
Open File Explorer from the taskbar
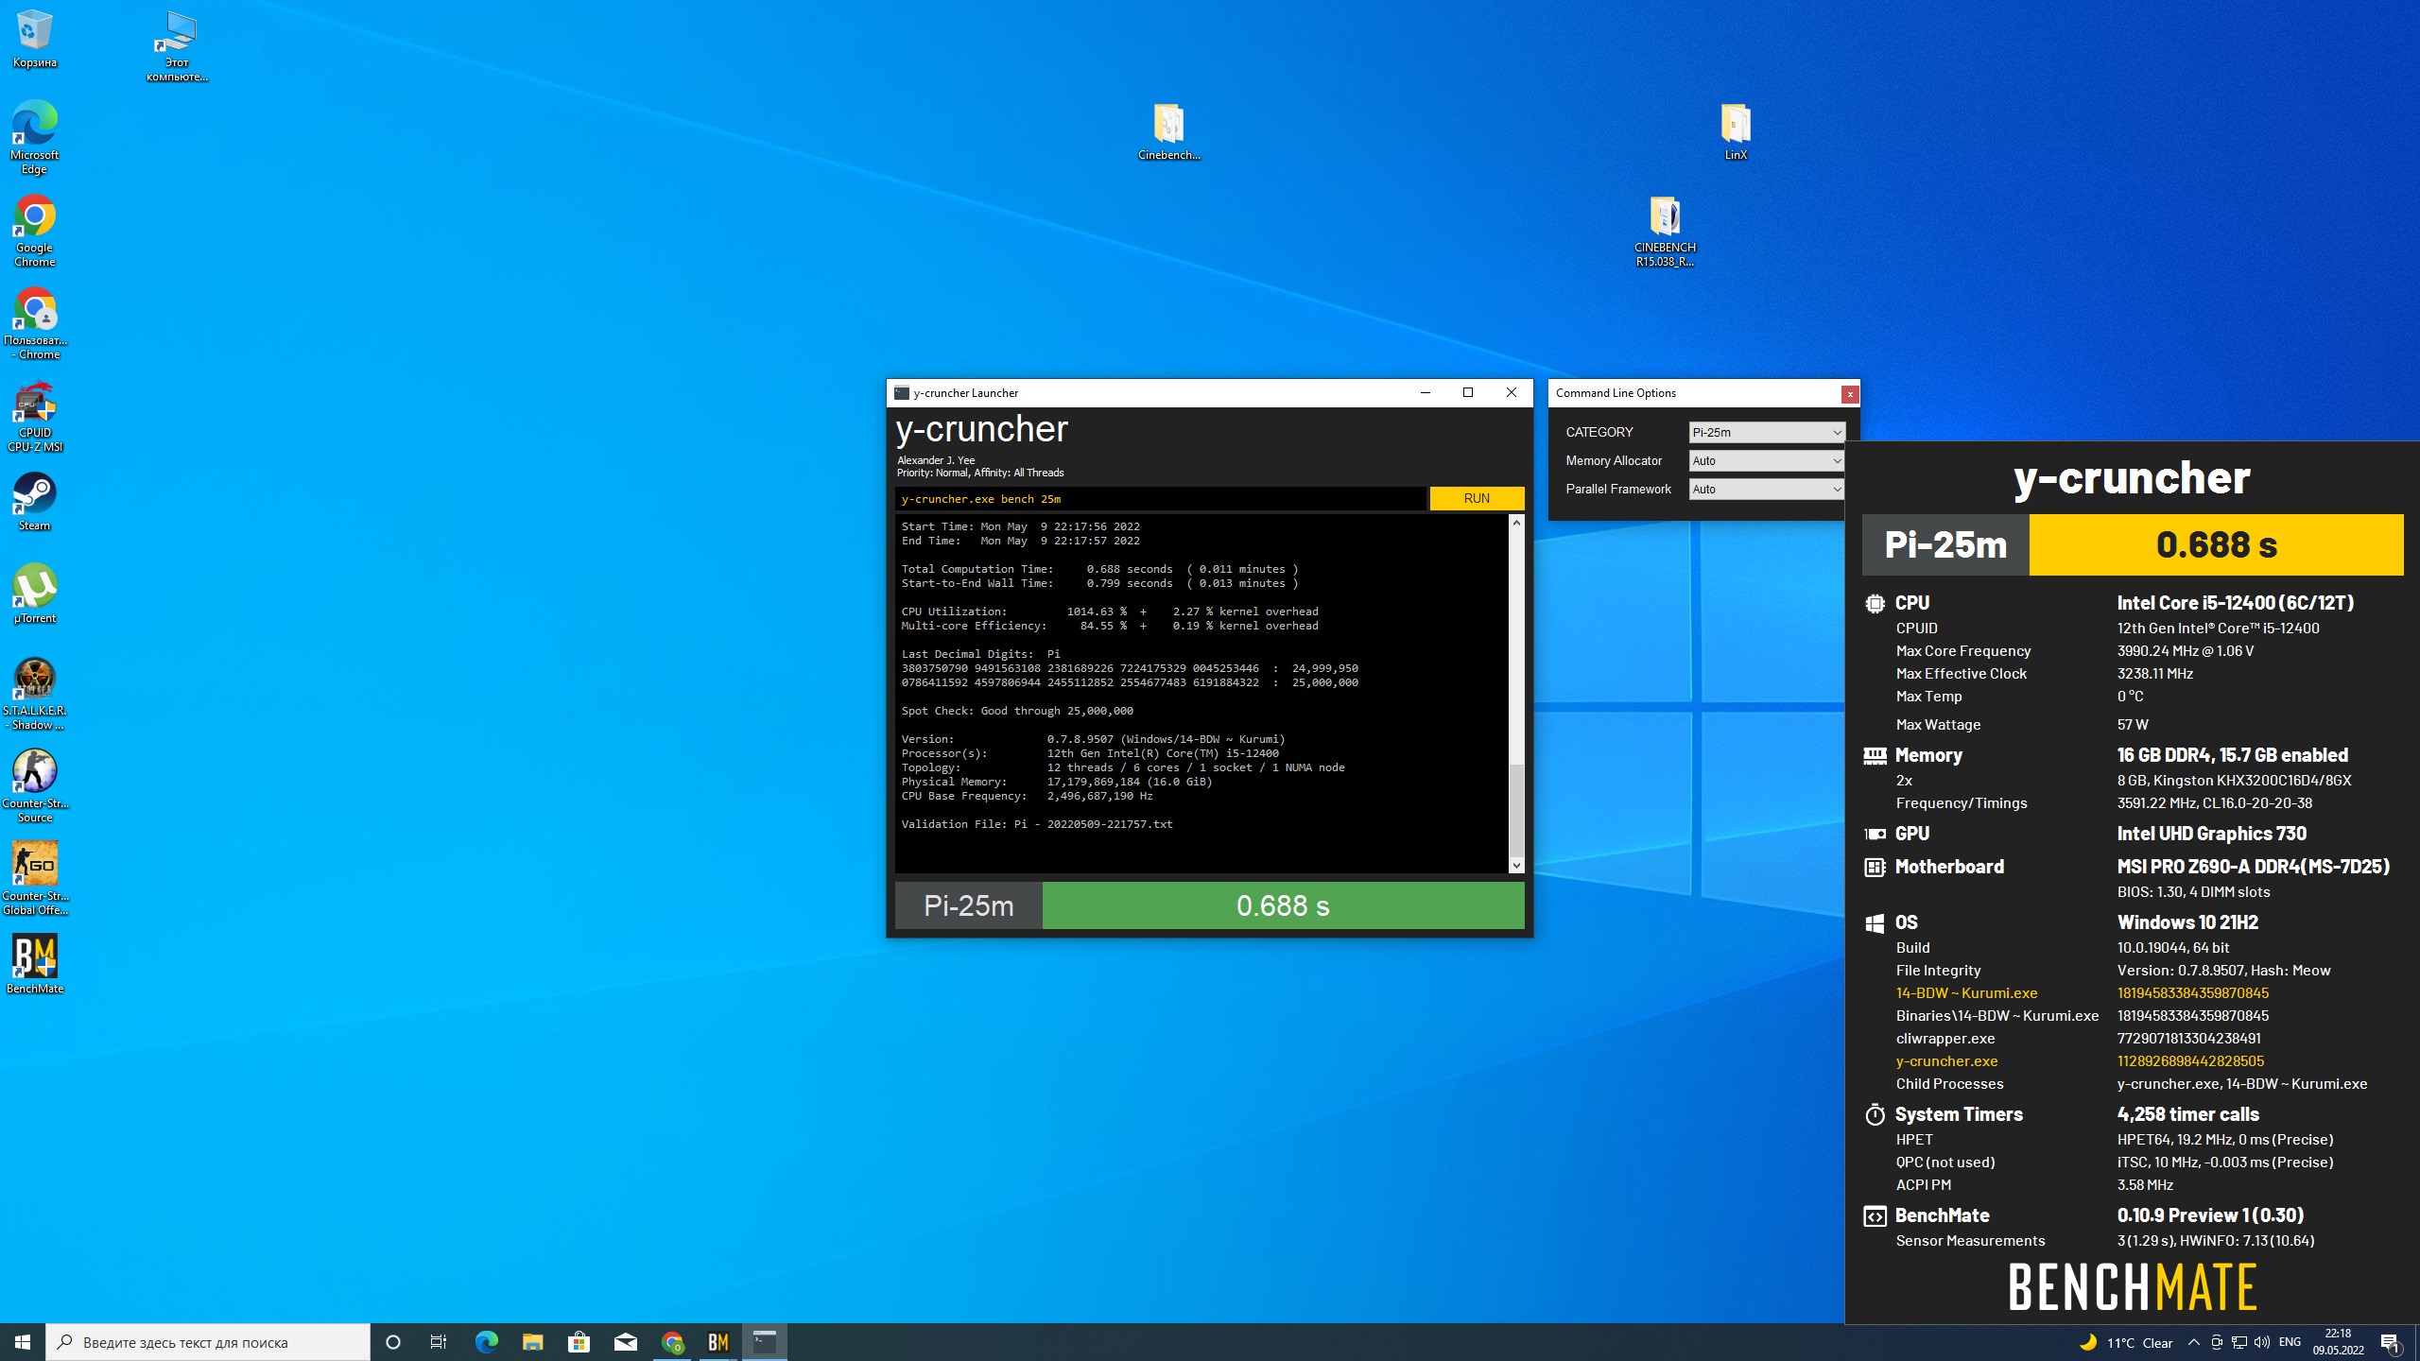[532, 1342]
